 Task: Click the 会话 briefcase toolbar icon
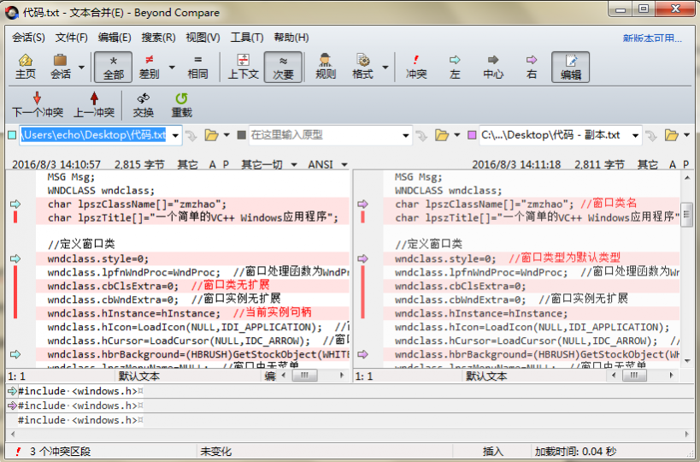(61, 67)
